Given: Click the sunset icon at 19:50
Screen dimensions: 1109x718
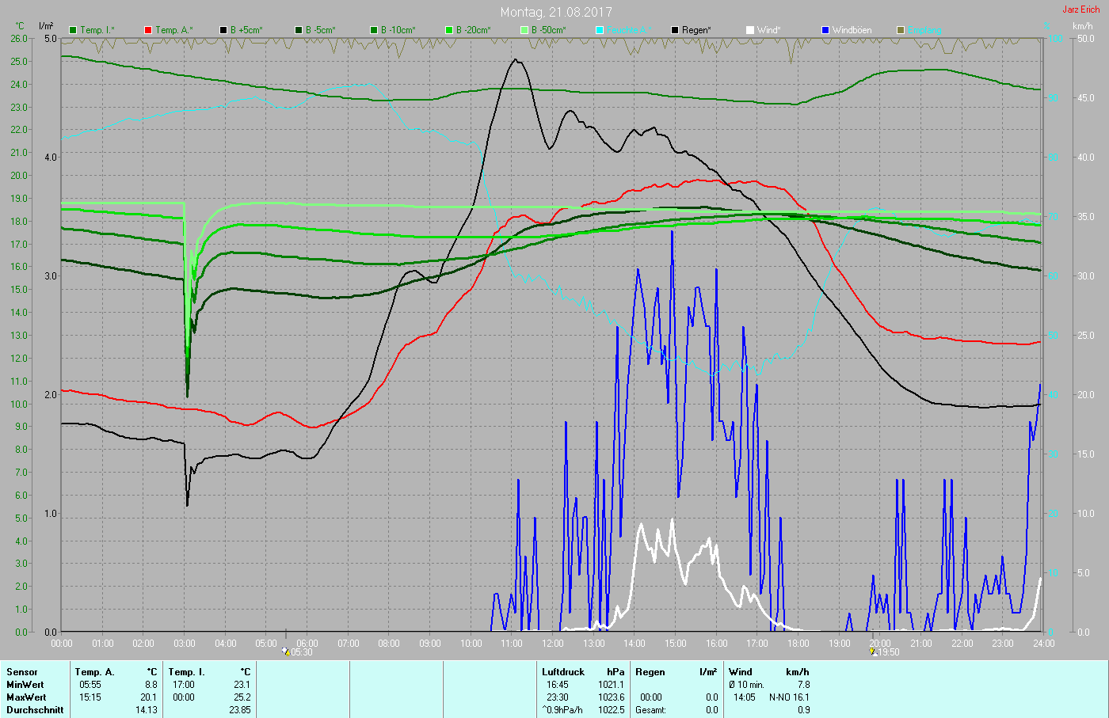Looking at the screenshot, I should pos(873,652).
